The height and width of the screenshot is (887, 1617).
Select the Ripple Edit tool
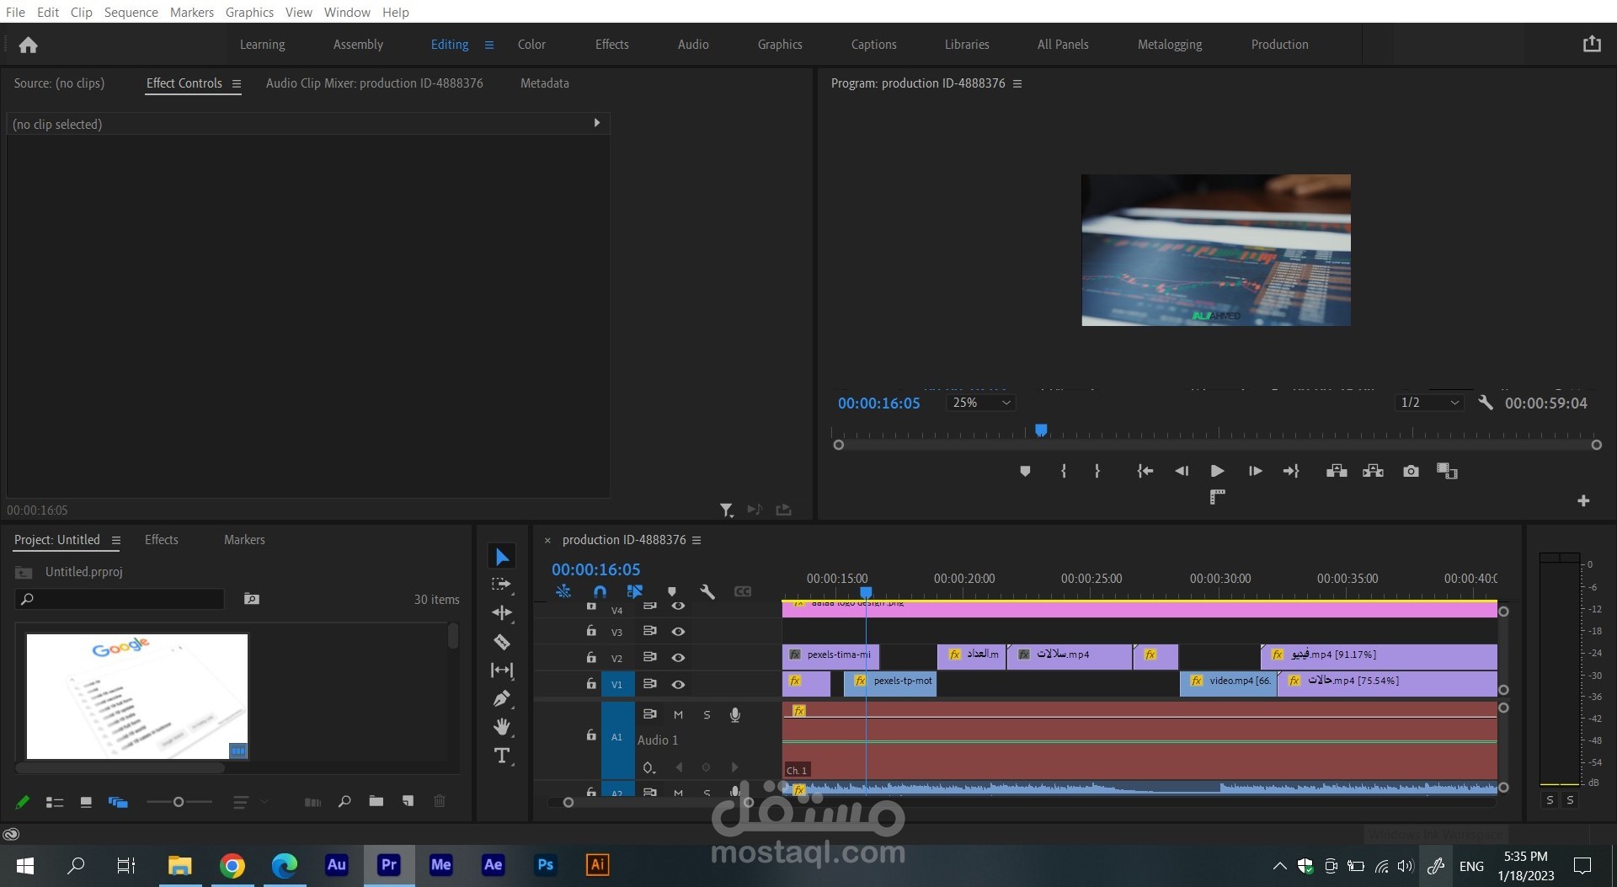pos(502,612)
